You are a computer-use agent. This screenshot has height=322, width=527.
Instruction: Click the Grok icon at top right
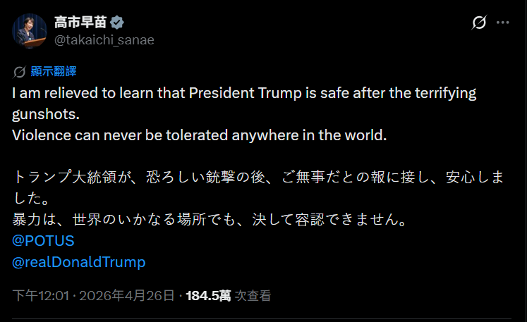[478, 23]
